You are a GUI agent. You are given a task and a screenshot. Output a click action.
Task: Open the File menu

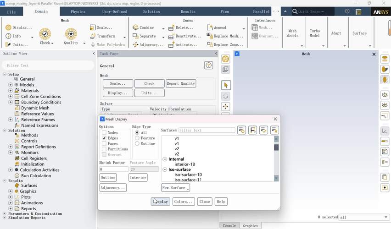click(x=11, y=12)
